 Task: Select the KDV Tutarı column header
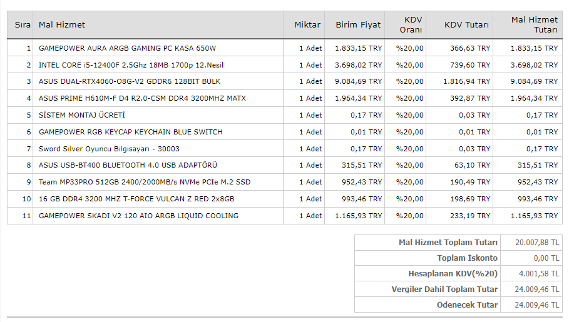pos(466,25)
